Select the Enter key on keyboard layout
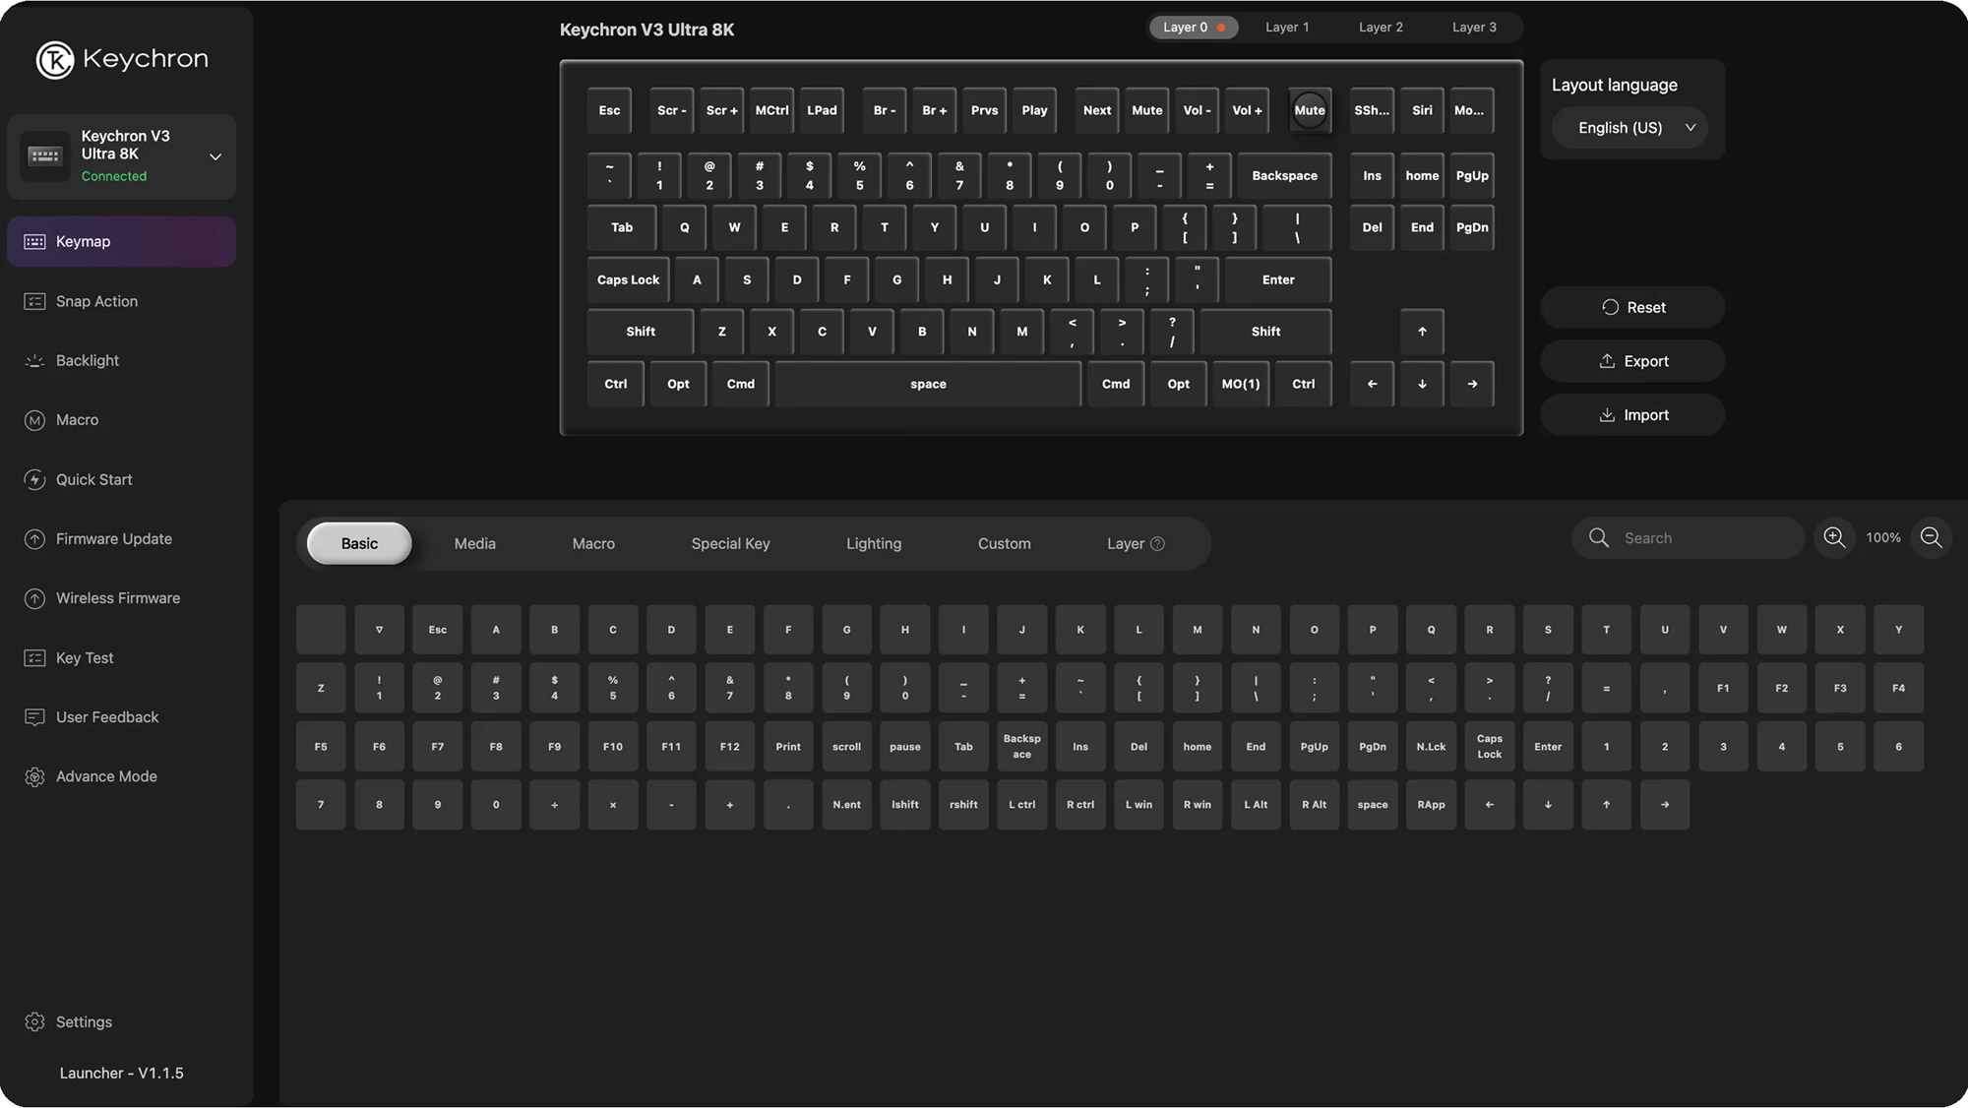 1278,280
